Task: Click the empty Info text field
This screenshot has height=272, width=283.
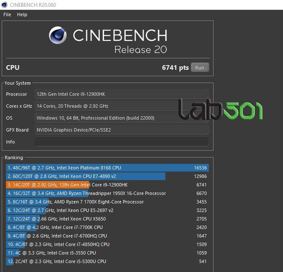Action: coord(121,142)
